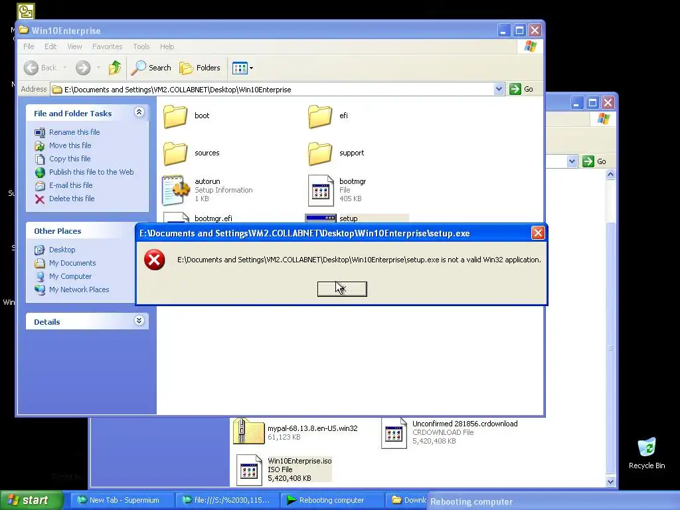The image size is (680, 510).
Task: Click the red Delete X icon
Action: click(40, 199)
